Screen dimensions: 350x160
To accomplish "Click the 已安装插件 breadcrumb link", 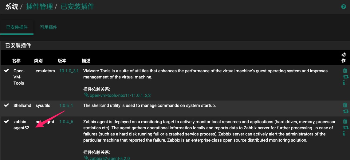I will 77,6.
